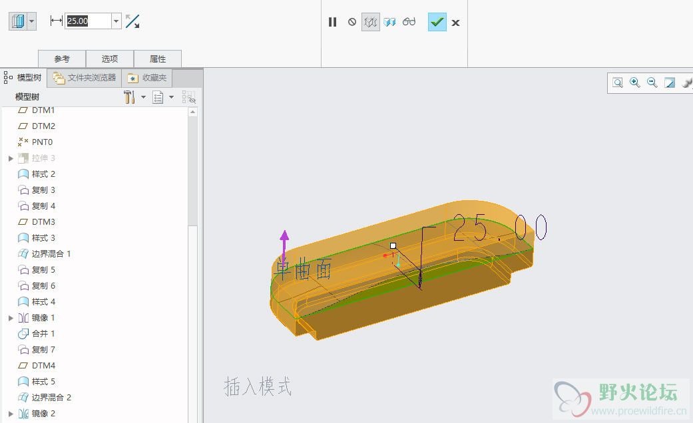Click the offset type icon in dashboard

pyautogui.click(x=18, y=21)
